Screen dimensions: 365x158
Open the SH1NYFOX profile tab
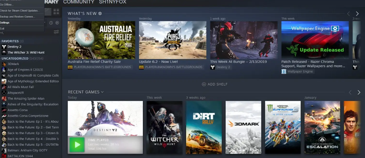pyautogui.click(x=113, y=2)
